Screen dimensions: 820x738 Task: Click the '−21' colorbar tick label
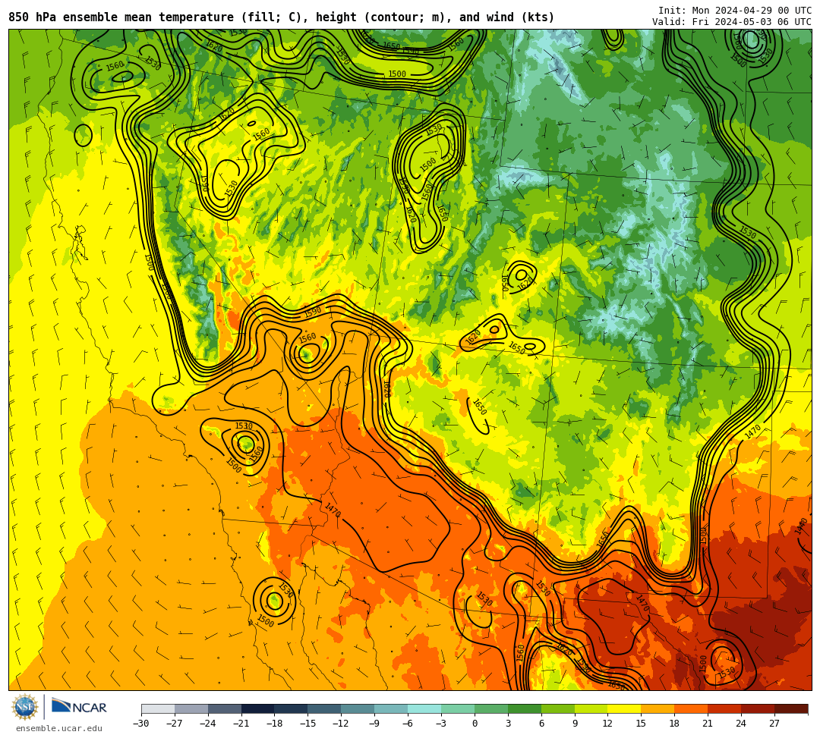click(x=241, y=724)
